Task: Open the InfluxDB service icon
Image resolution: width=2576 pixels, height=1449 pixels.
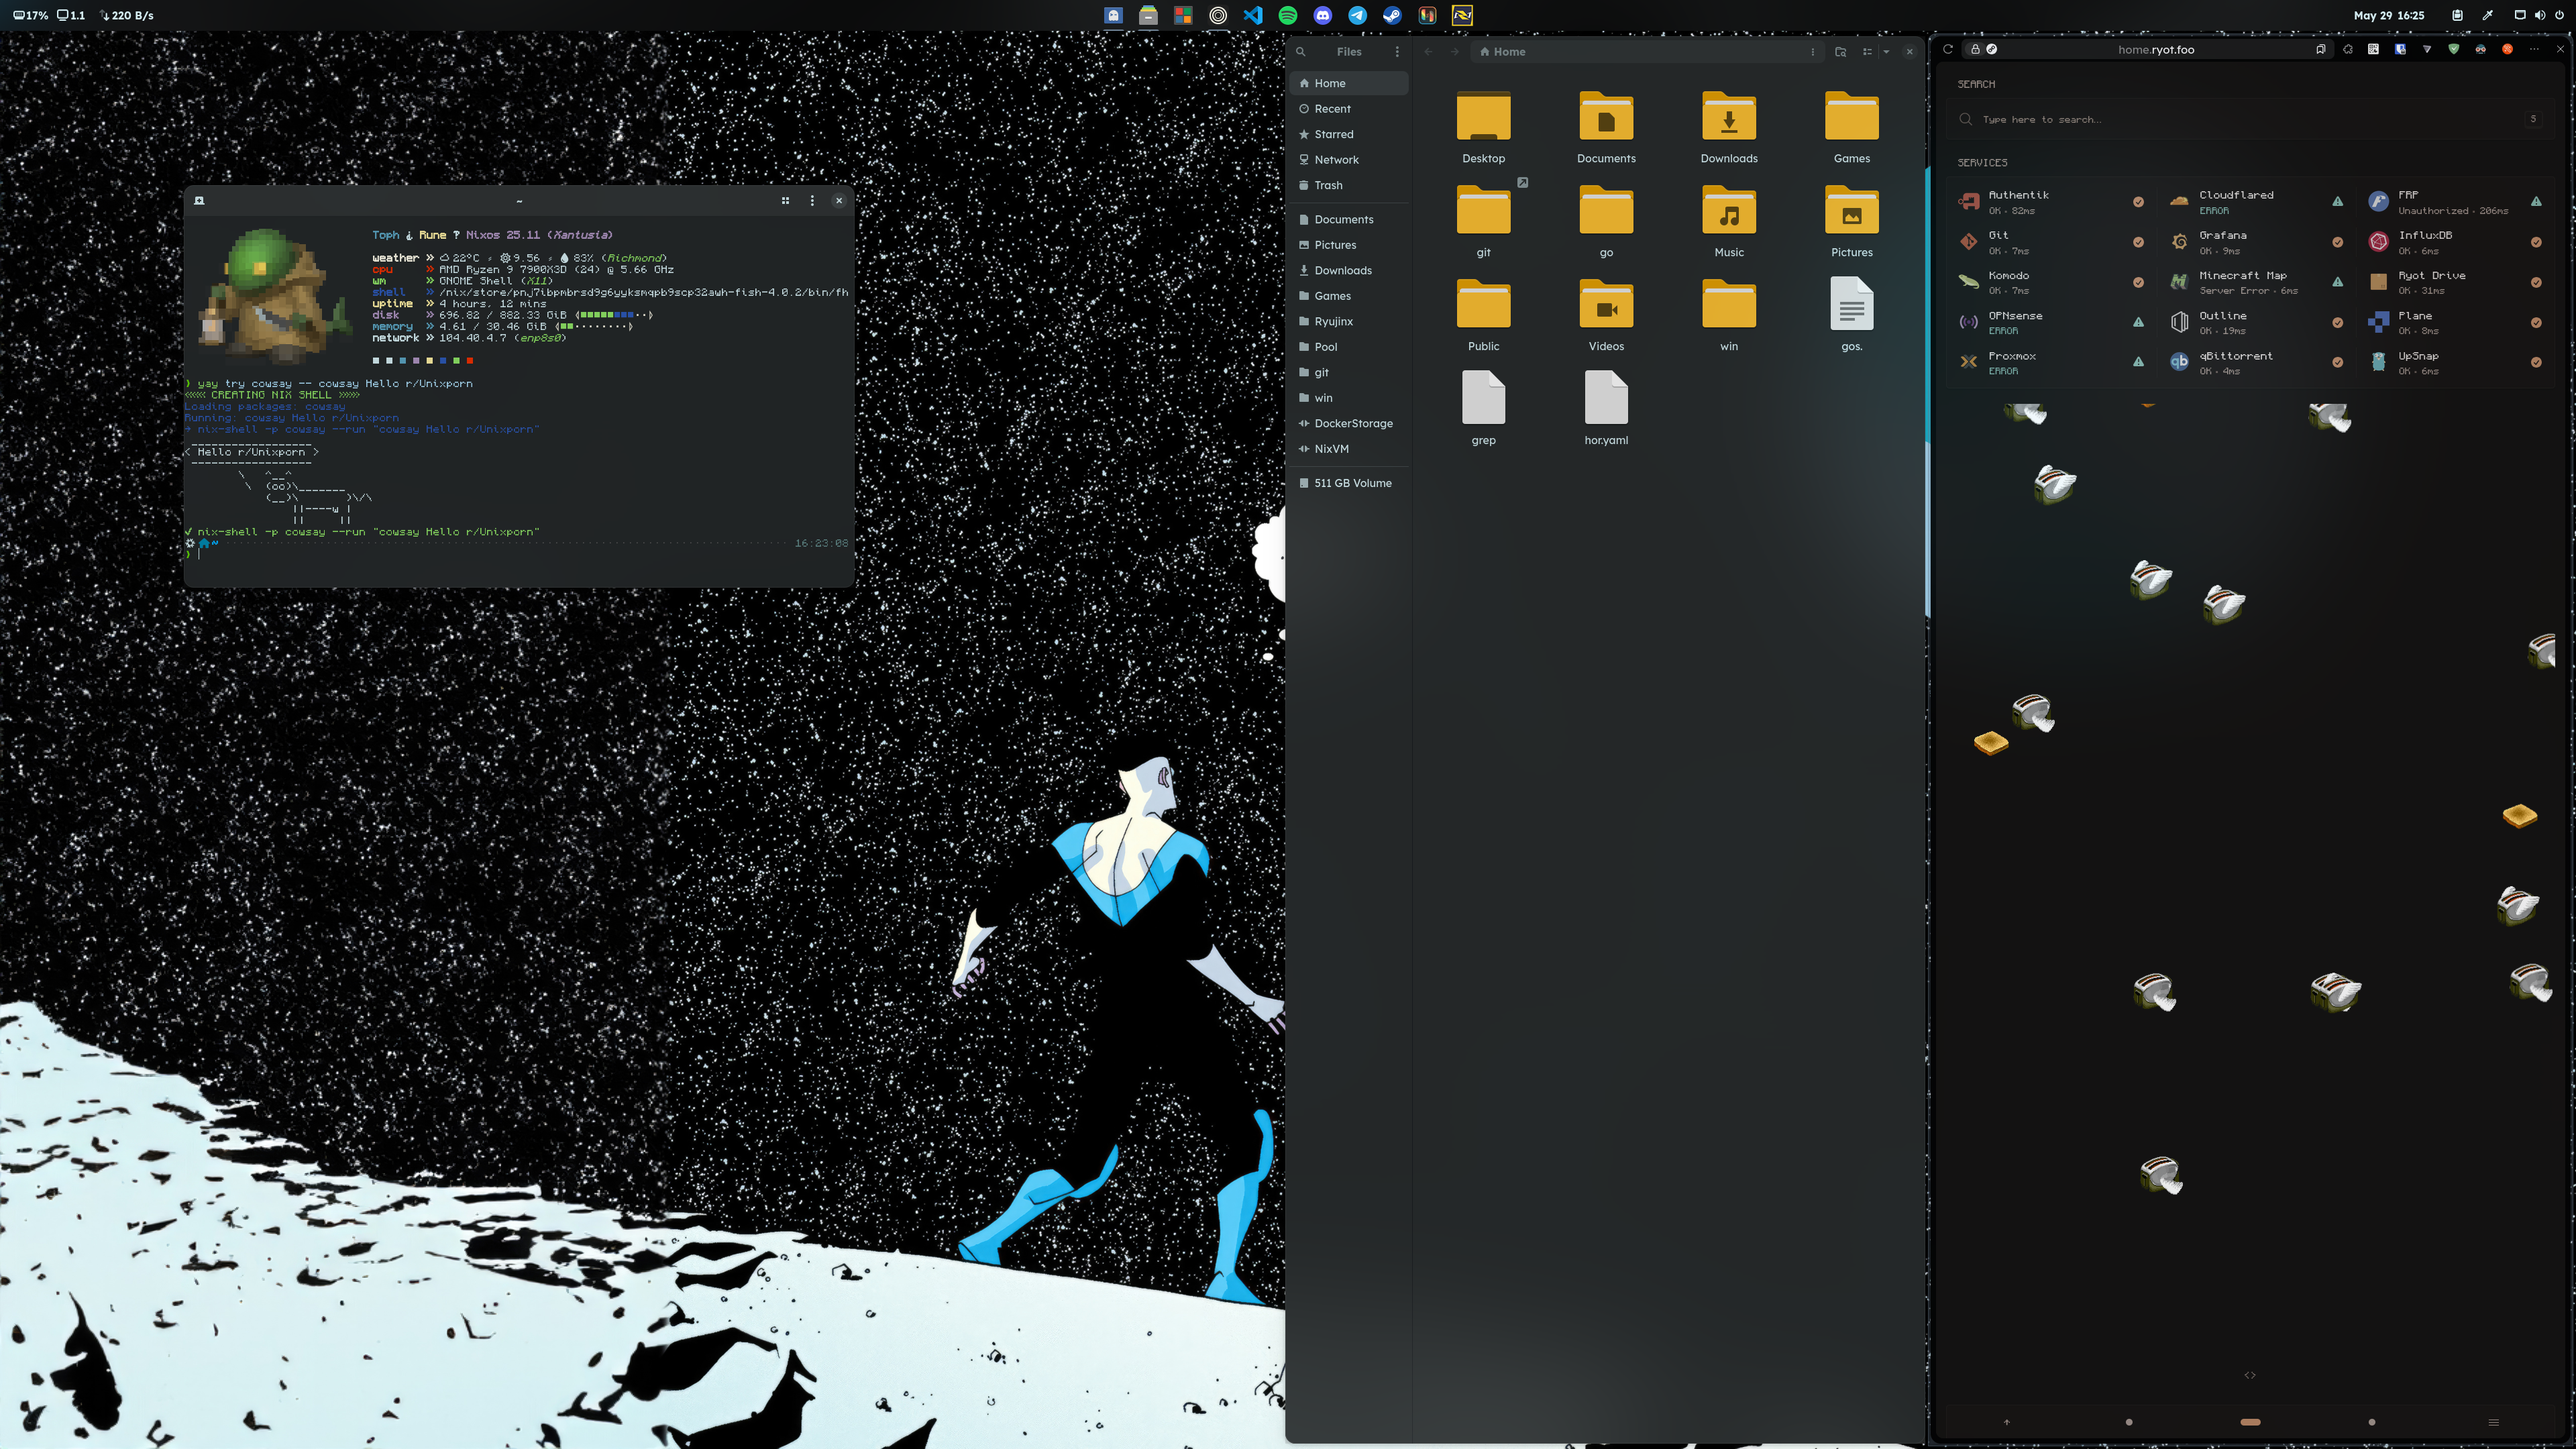Action: [2379, 242]
